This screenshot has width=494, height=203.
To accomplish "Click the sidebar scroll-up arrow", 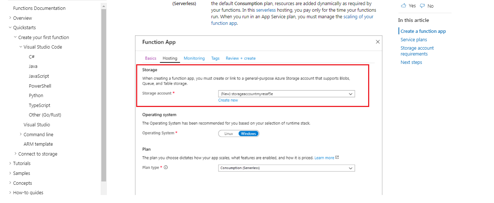I will click(104, 6).
